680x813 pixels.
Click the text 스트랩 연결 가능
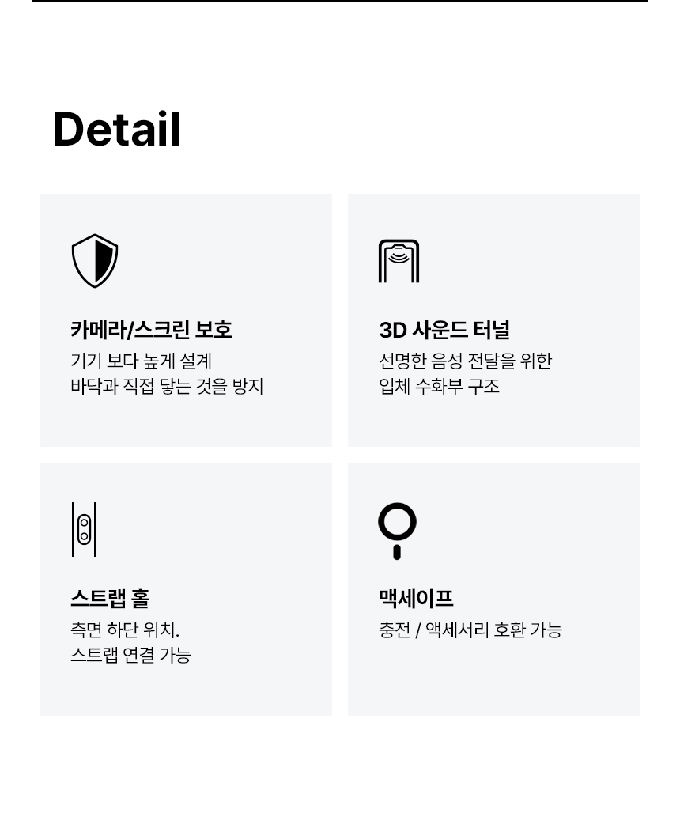click(130, 656)
